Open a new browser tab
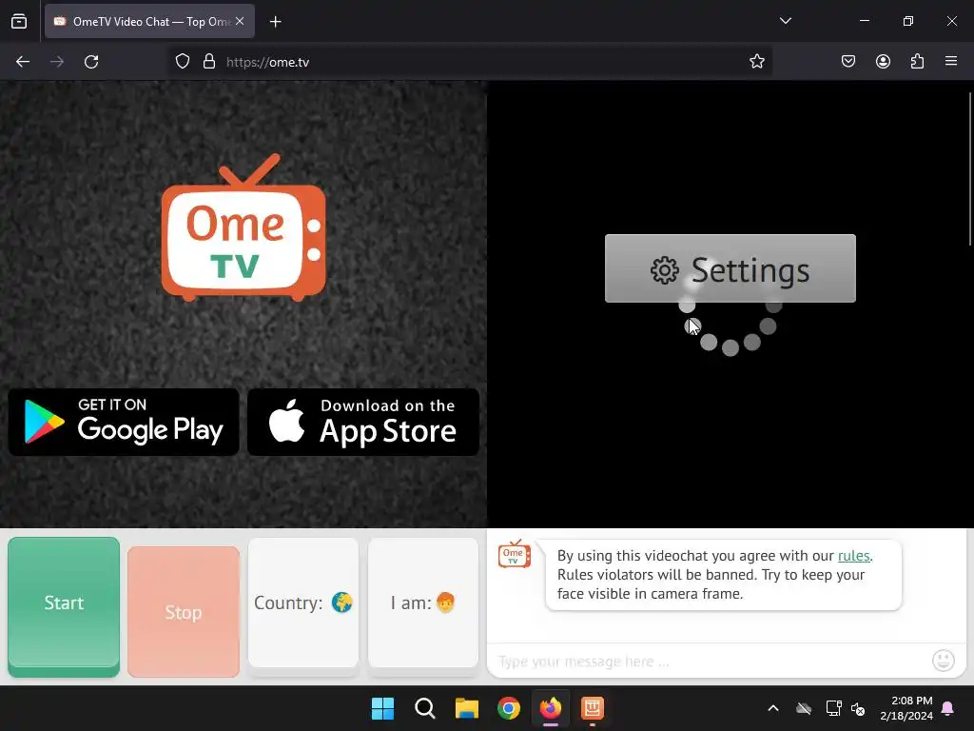 (275, 22)
